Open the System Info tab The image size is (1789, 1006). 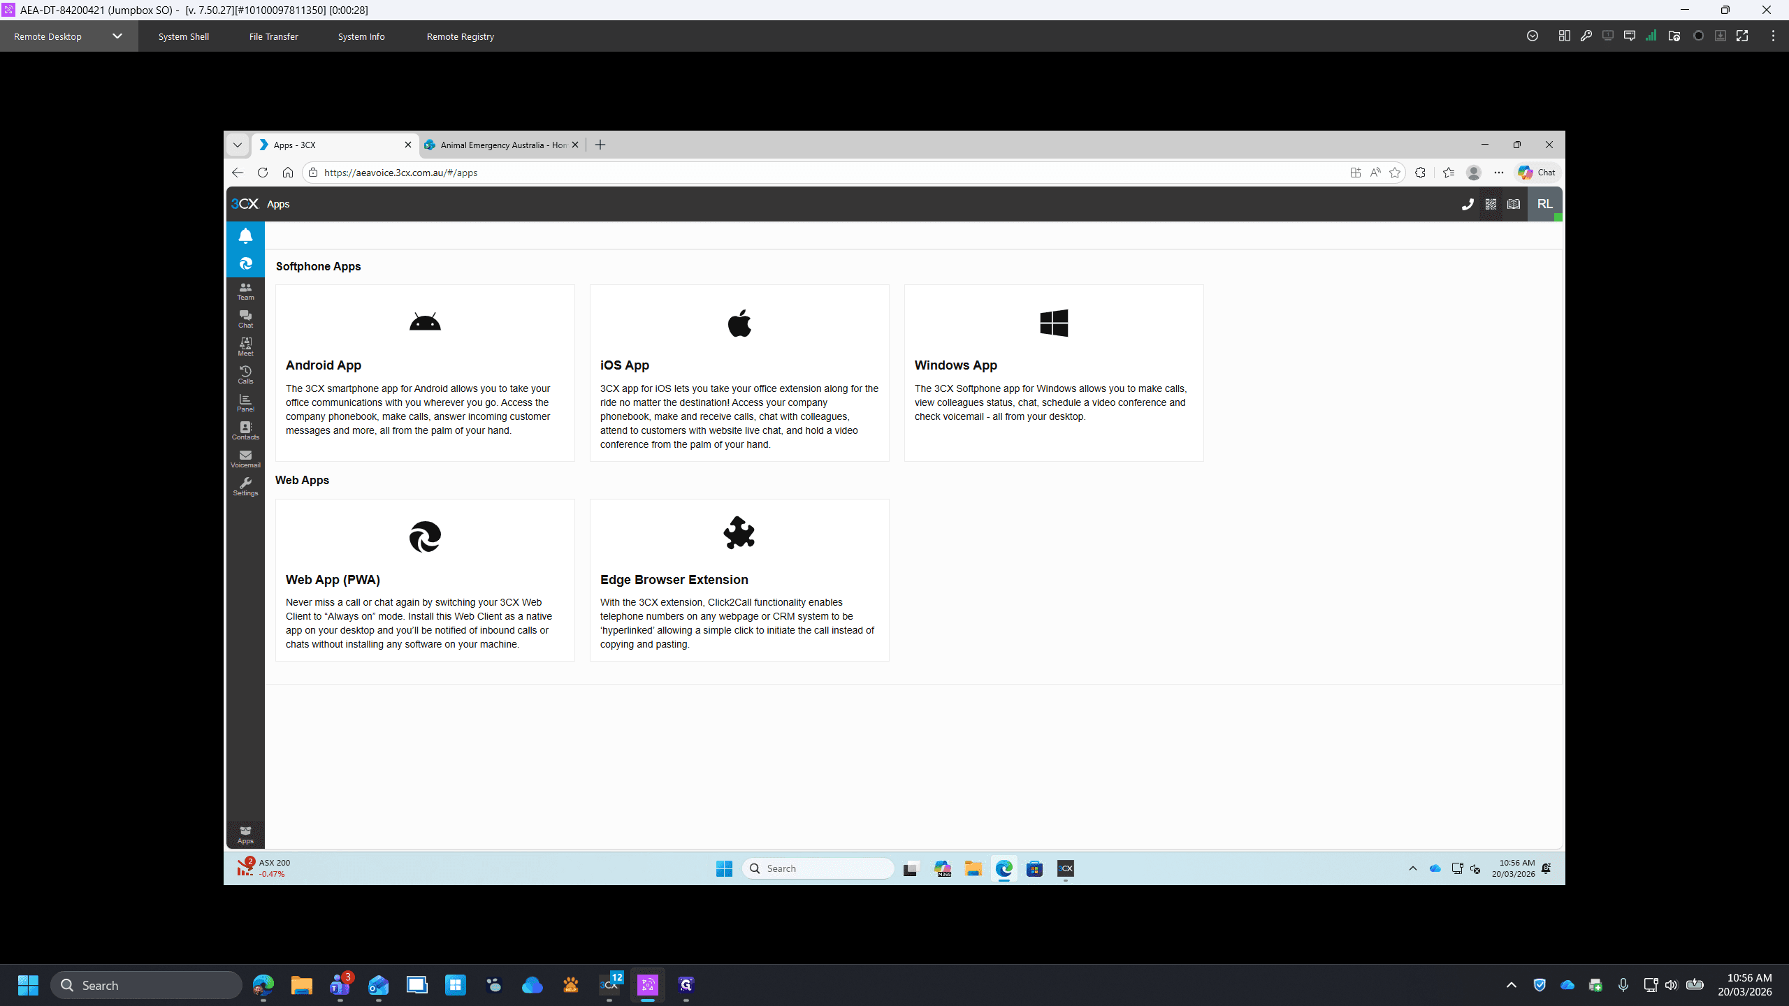pos(361,36)
